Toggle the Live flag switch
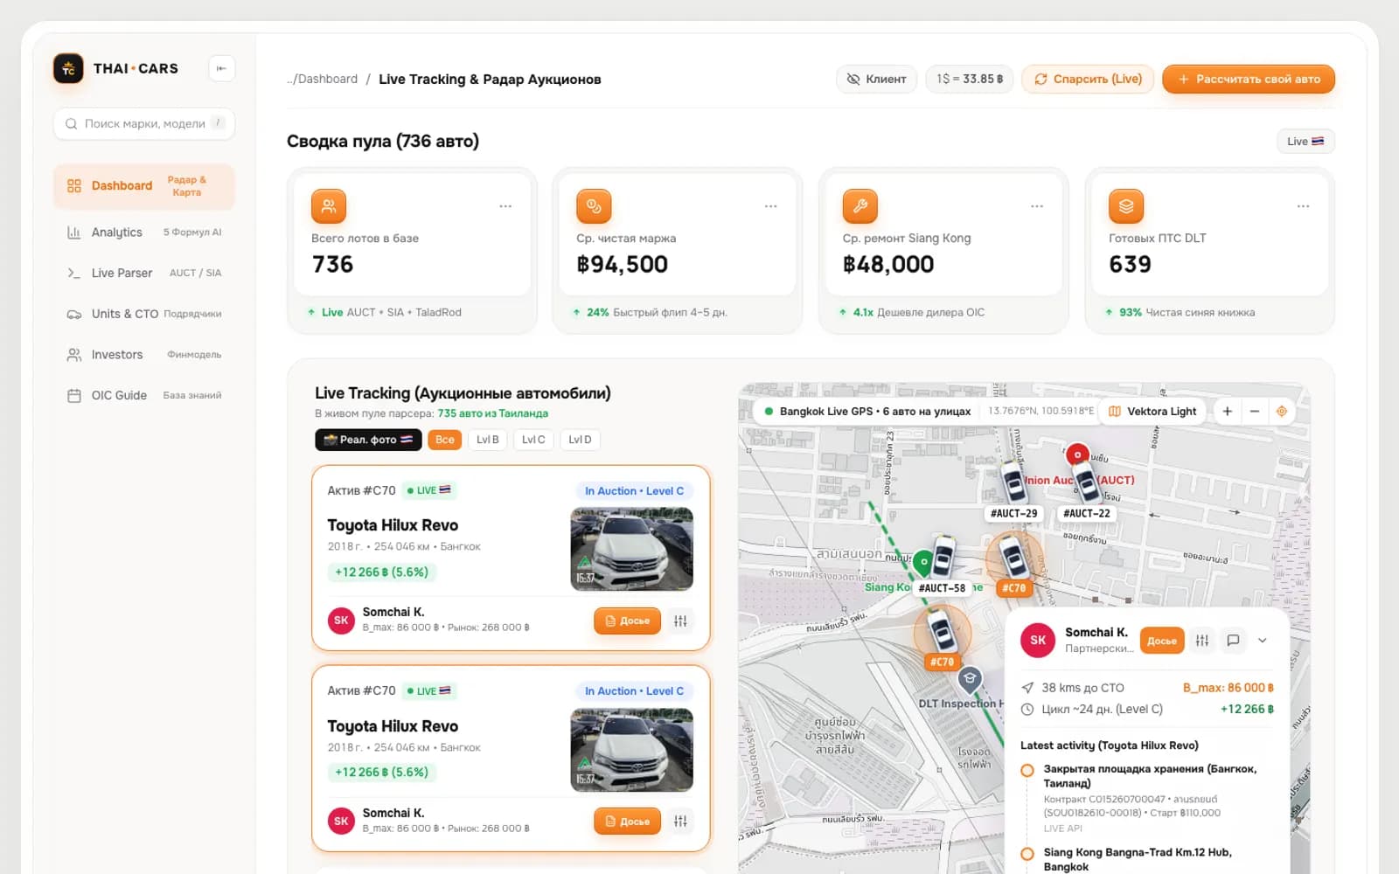Viewport: 1399px width, 874px height. (x=1305, y=142)
